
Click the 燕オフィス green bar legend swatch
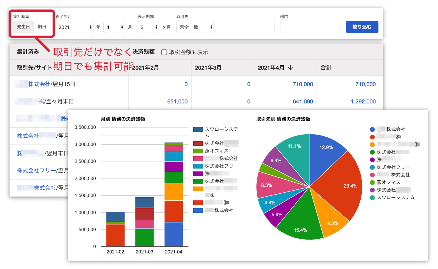pyautogui.click(x=198, y=151)
